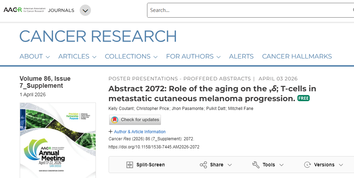Click the Check for updates button
The width and height of the screenshot is (354, 178).
click(x=135, y=120)
